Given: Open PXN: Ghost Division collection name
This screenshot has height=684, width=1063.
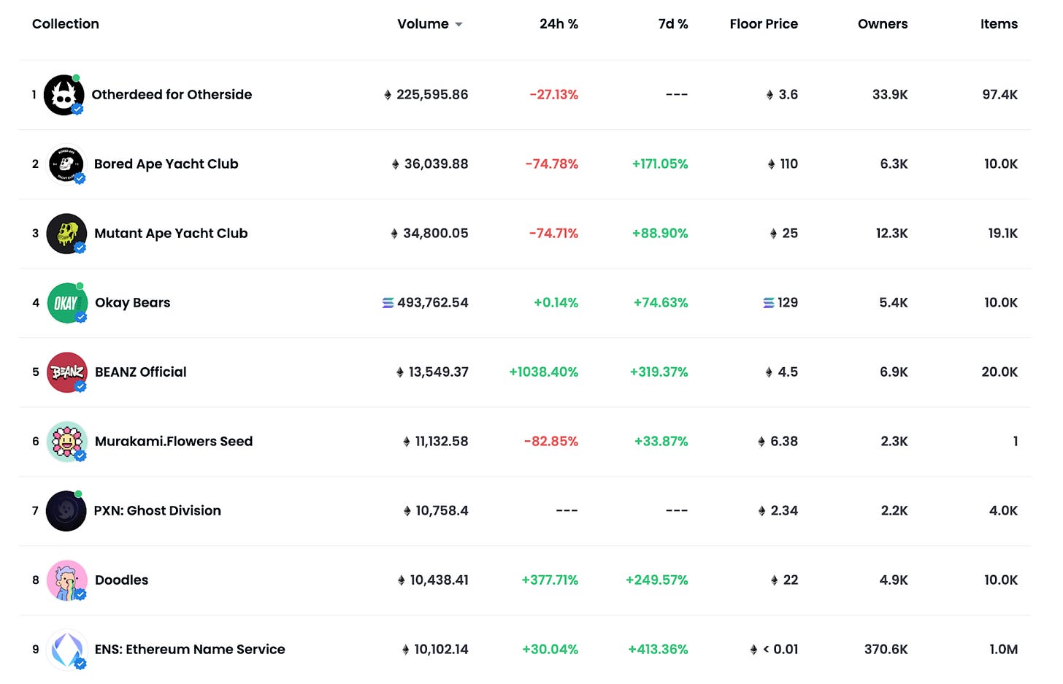Looking at the screenshot, I should pyautogui.click(x=157, y=511).
